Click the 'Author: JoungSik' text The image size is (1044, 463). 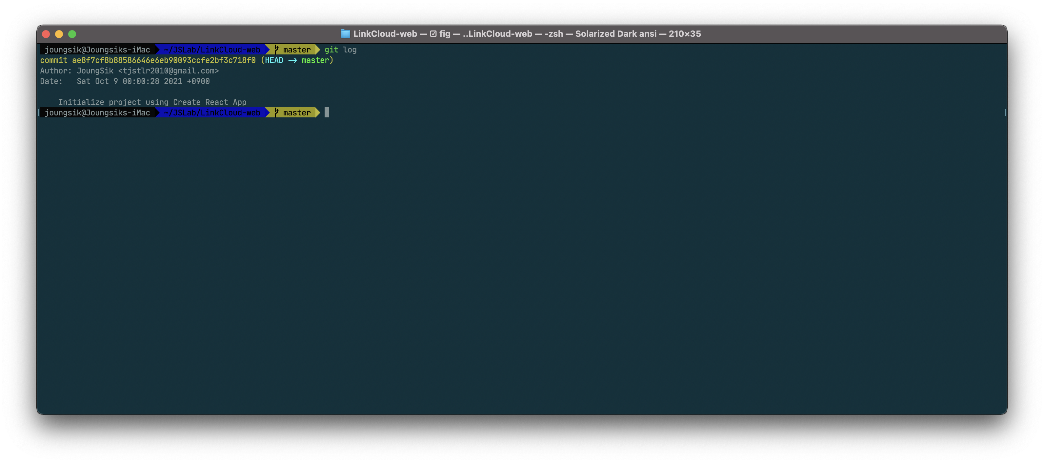point(77,70)
